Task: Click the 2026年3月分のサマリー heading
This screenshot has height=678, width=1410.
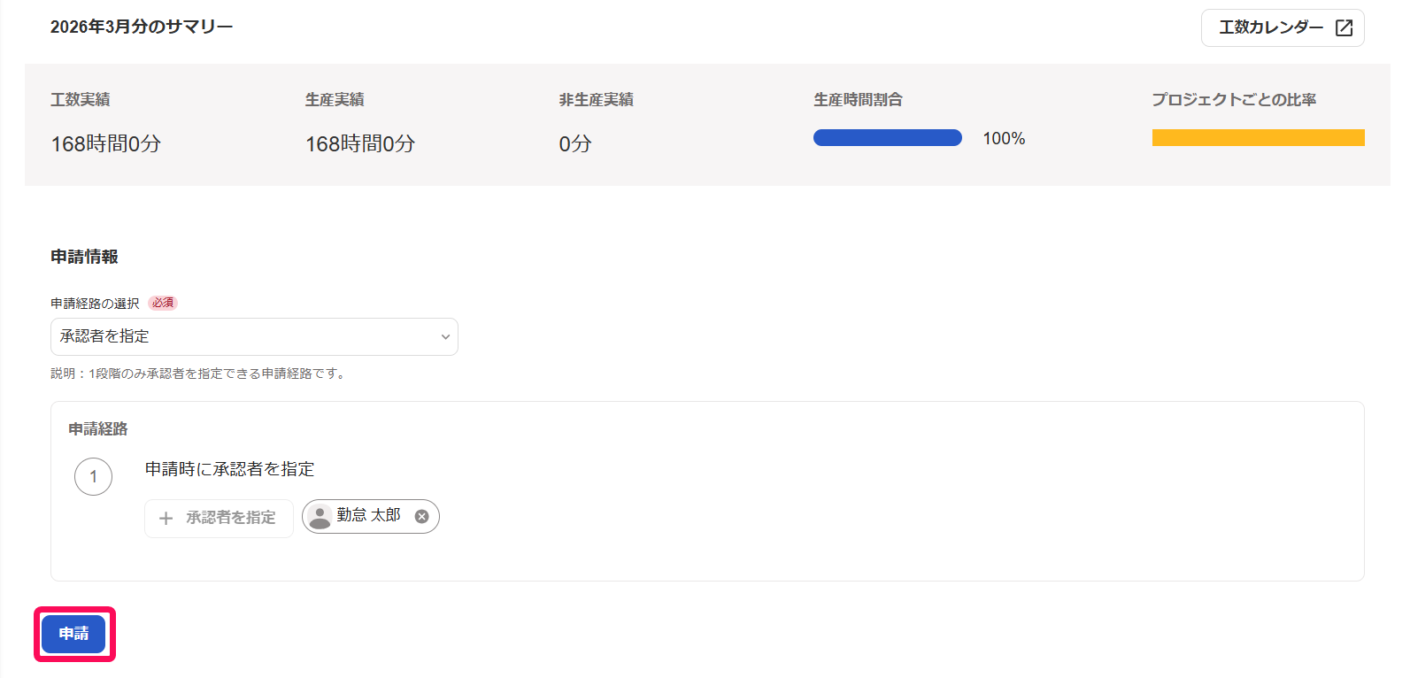Action: pos(142,27)
